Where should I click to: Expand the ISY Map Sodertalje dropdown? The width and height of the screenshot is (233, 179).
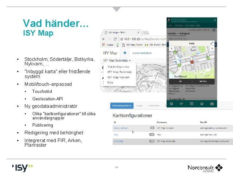click(117, 60)
